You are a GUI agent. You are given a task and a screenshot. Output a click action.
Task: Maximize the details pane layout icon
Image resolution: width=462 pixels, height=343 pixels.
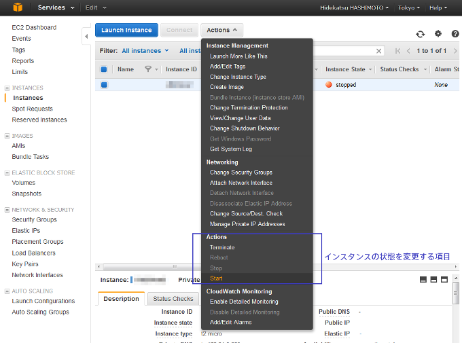click(x=444, y=279)
